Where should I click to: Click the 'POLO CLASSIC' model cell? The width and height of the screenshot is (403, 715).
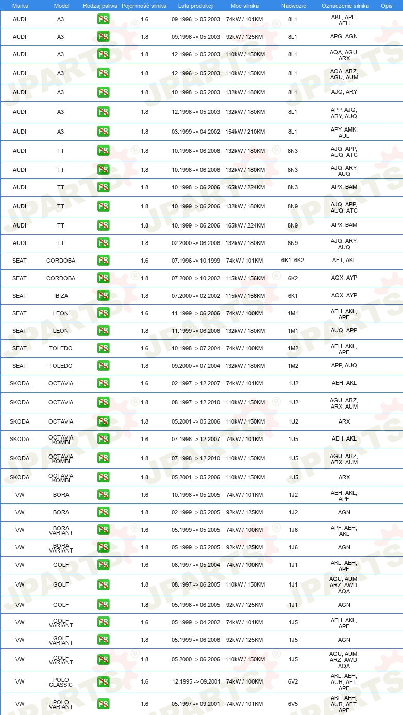pyautogui.click(x=61, y=681)
